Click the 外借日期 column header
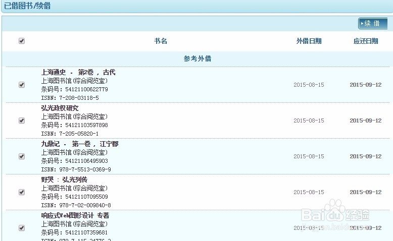Viewport: 393px width, 241px height. [309, 41]
